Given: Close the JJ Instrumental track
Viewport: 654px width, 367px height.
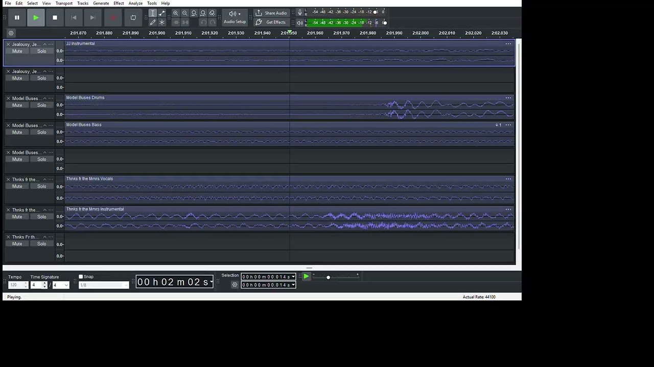Looking at the screenshot, I should click(x=8, y=44).
